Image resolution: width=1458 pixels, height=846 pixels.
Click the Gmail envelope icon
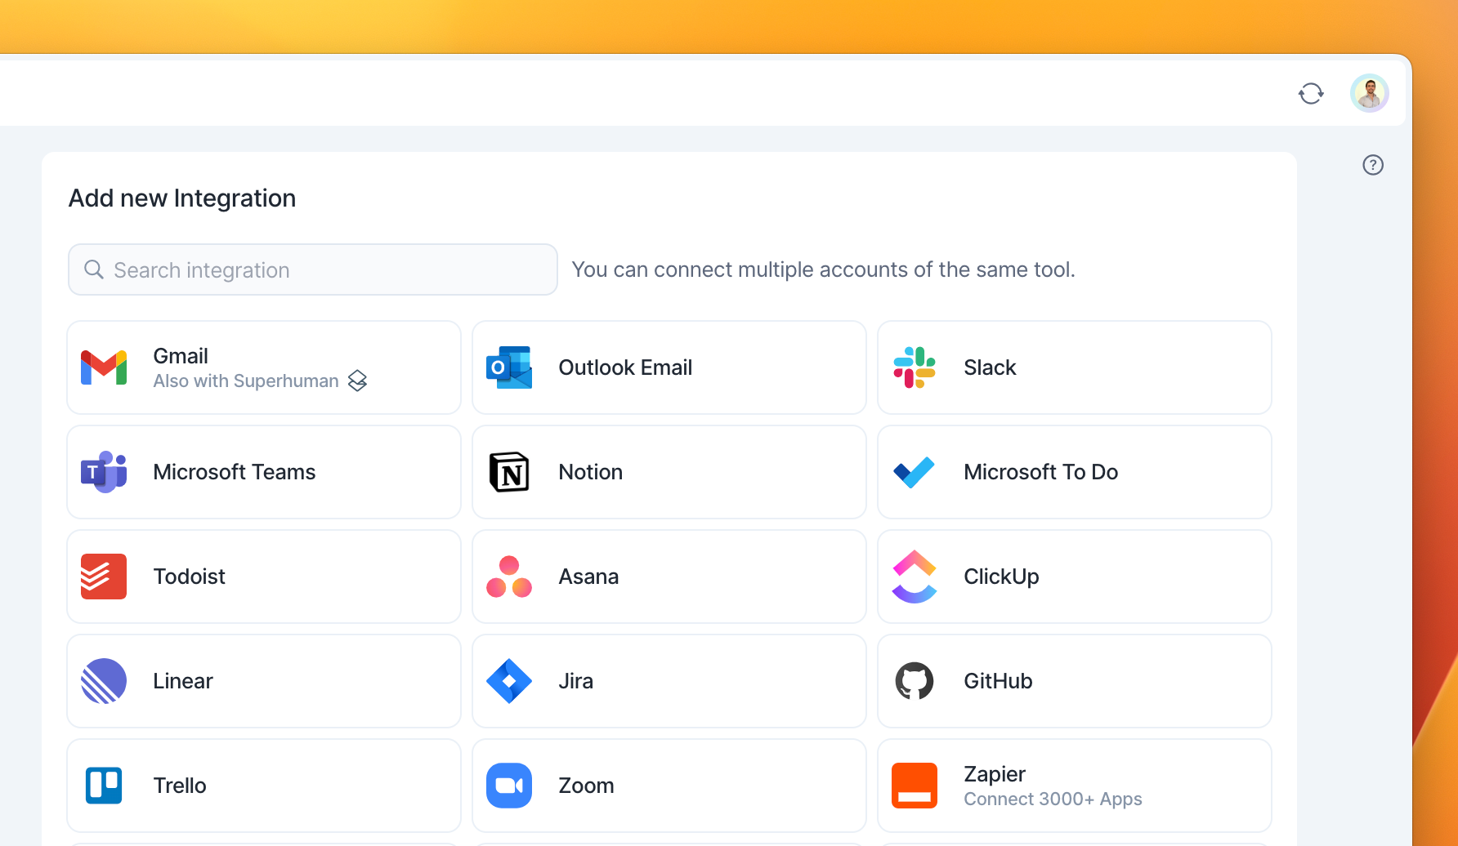[x=104, y=367]
